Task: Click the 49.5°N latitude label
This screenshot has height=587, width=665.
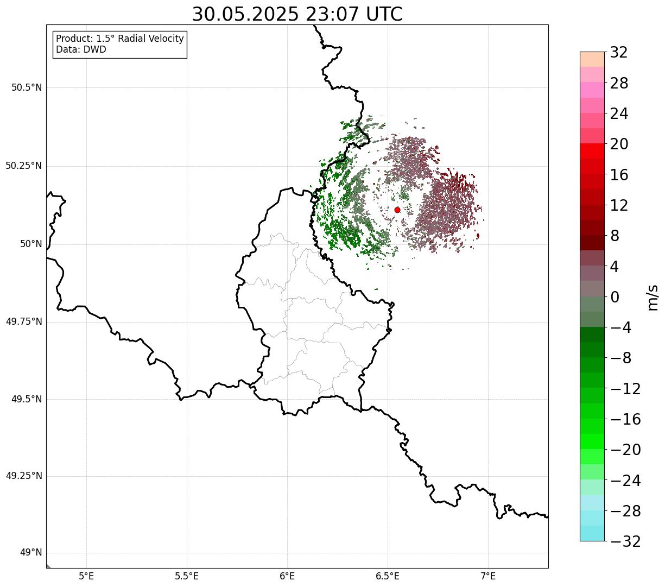Action: click(x=27, y=399)
